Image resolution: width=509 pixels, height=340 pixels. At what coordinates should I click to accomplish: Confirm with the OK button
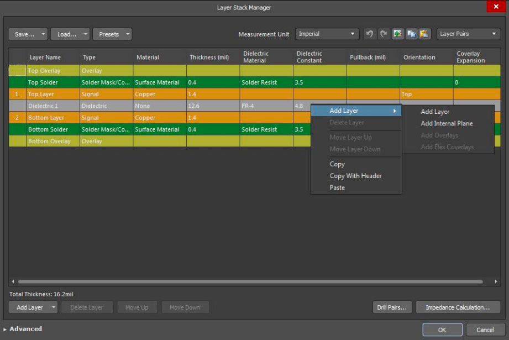pos(442,329)
